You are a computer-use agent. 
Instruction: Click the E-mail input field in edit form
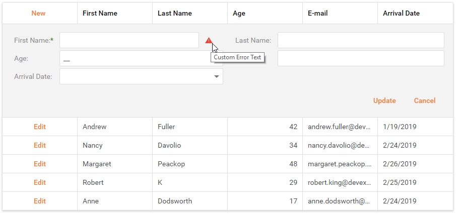(361, 58)
